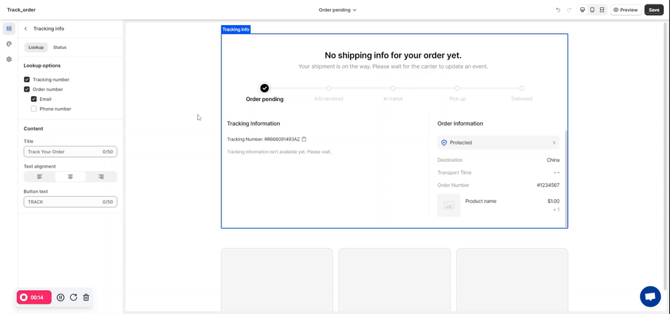Switch to desktop view icon
The height and width of the screenshot is (314, 670).
(x=583, y=10)
